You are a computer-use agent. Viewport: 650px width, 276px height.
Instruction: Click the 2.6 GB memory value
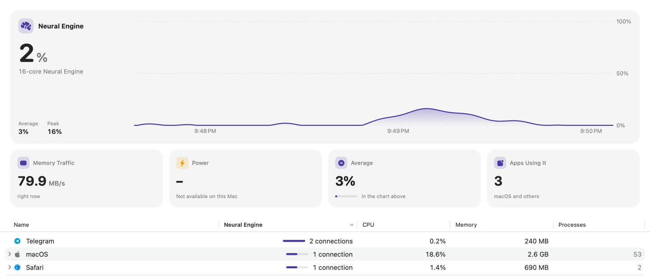point(538,254)
